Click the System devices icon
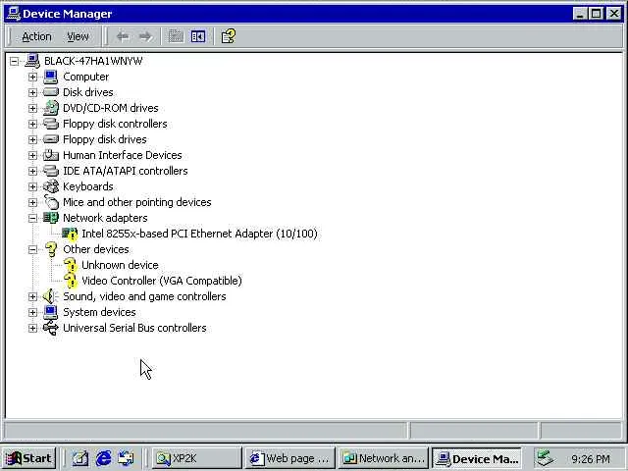 click(50, 312)
